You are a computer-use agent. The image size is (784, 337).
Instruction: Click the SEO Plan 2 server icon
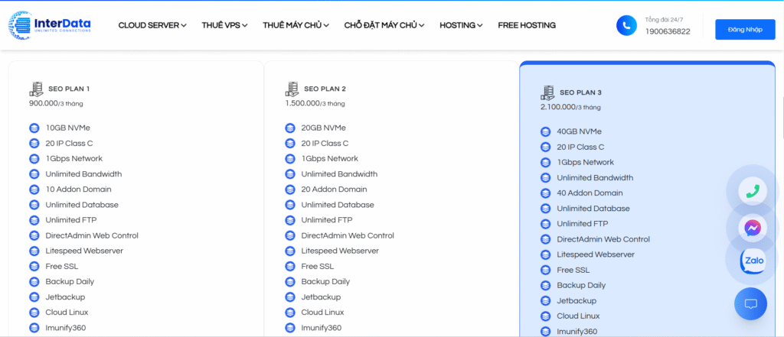point(292,89)
